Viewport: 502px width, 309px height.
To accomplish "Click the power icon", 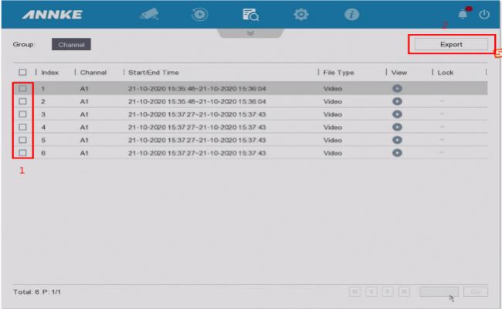I will (x=484, y=14).
